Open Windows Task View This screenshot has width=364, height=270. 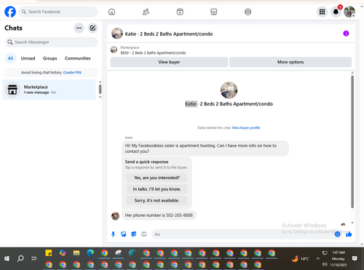pos(34,258)
